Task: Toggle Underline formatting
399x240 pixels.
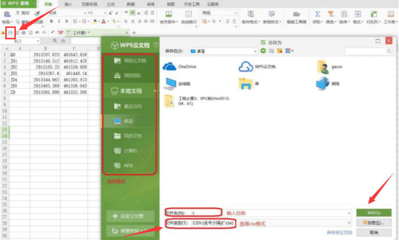Action: (x=66, y=22)
